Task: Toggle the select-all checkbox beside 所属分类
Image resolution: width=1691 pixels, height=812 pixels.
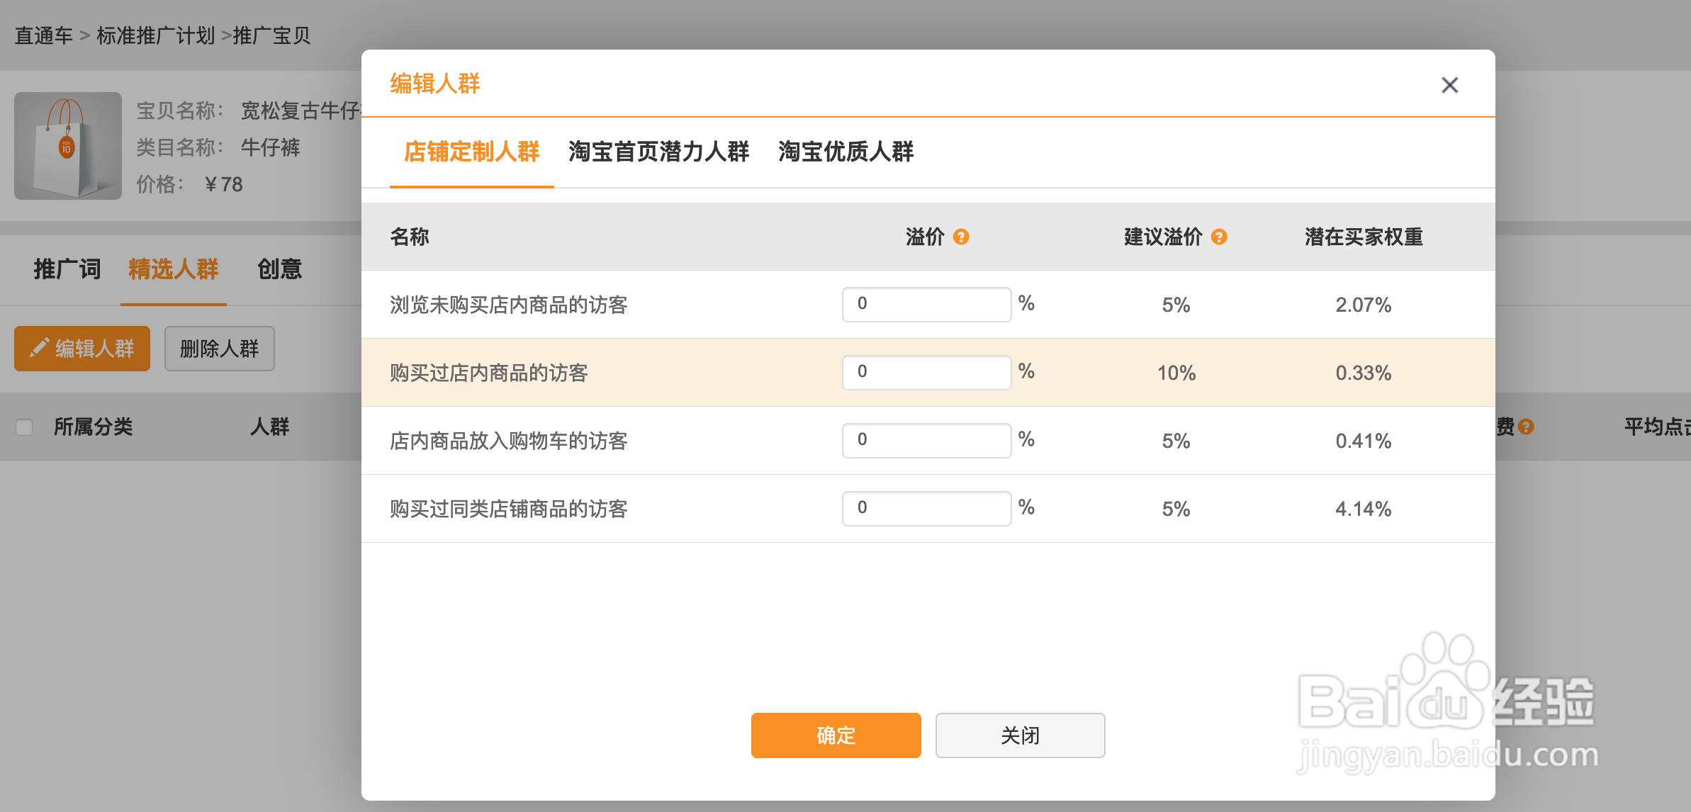Action: click(24, 427)
